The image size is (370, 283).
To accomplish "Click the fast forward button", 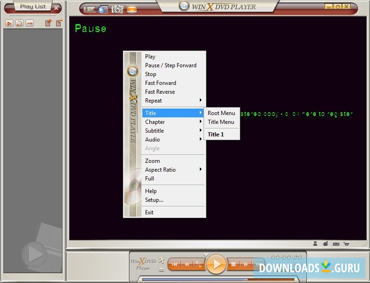I will click(246, 264).
